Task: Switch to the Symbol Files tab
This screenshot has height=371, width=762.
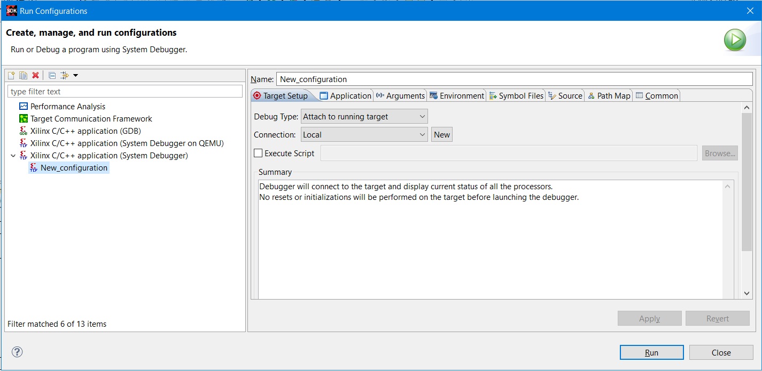Action: (516, 96)
